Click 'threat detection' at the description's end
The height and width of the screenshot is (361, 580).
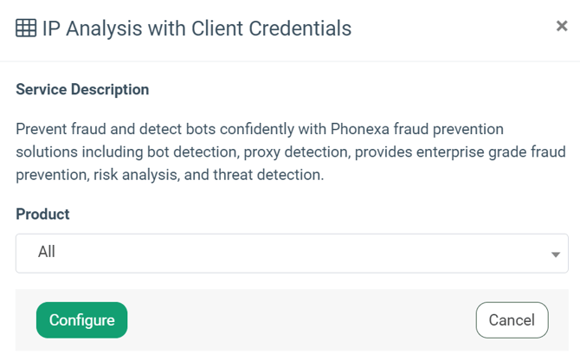267,174
